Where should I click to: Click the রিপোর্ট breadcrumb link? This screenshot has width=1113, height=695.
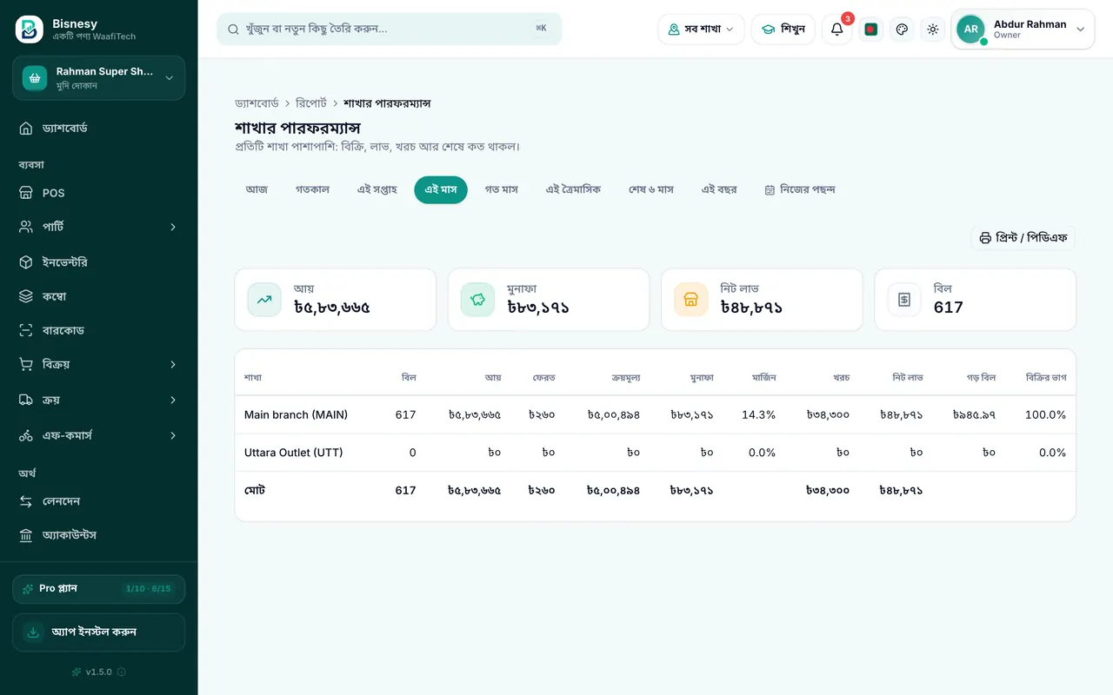tap(311, 103)
